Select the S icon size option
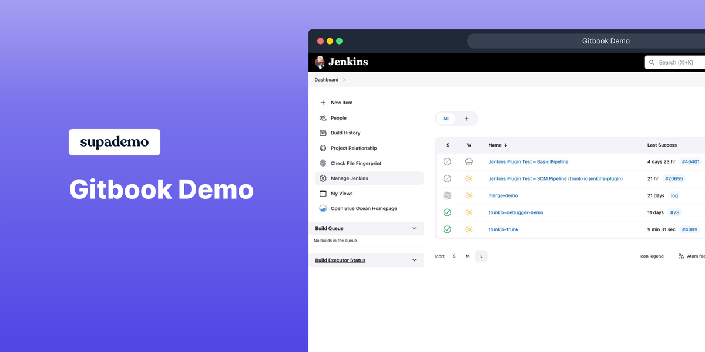Screen dimensions: 705x352 pos(454,256)
